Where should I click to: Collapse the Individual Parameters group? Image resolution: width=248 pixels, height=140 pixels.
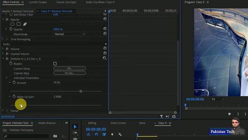pyautogui.click(x=7, y=78)
